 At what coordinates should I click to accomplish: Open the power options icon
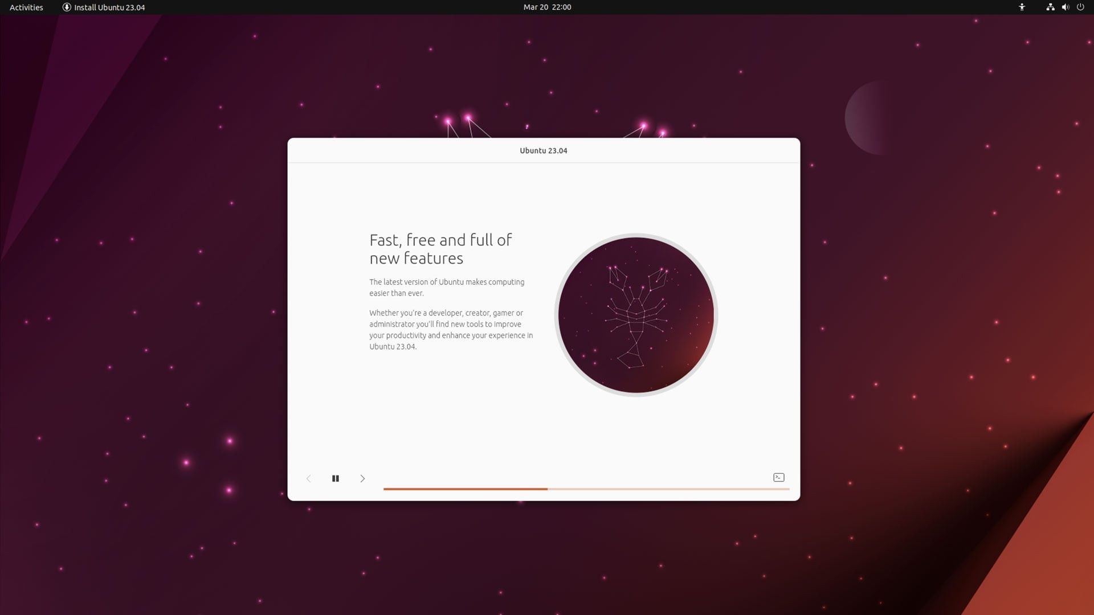pos(1080,7)
